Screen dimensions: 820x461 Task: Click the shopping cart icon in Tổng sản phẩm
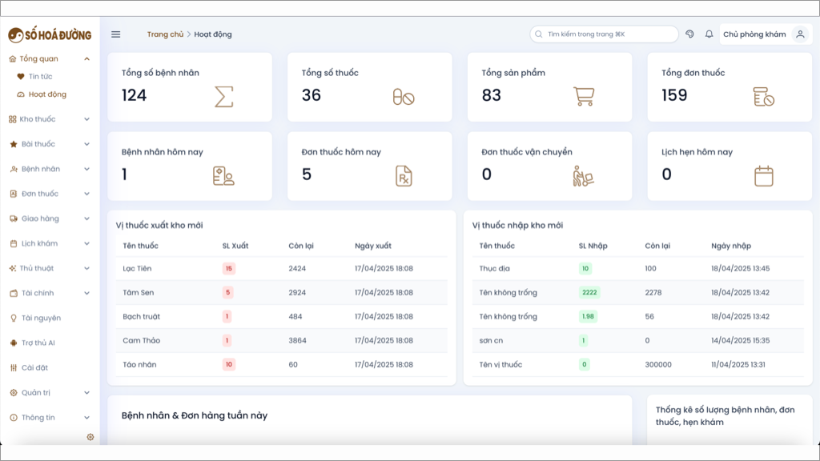pyautogui.click(x=584, y=96)
